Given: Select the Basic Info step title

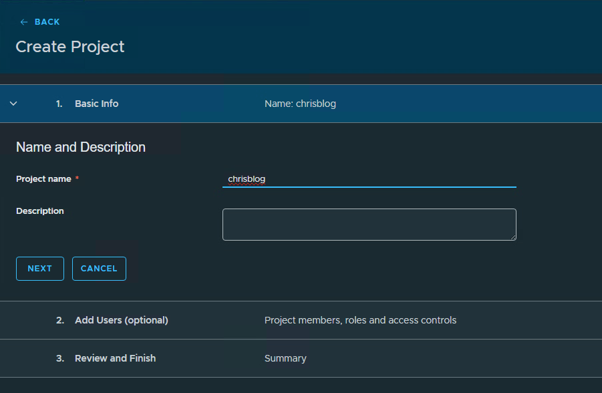Looking at the screenshot, I should click(x=96, y=104).
